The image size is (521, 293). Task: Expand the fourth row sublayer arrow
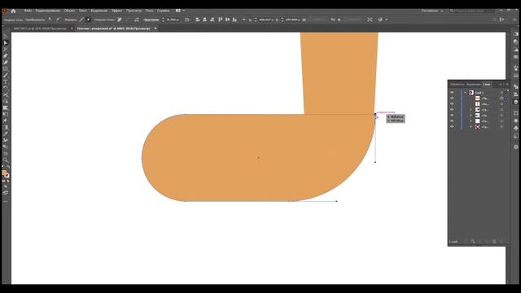(471, 109)
